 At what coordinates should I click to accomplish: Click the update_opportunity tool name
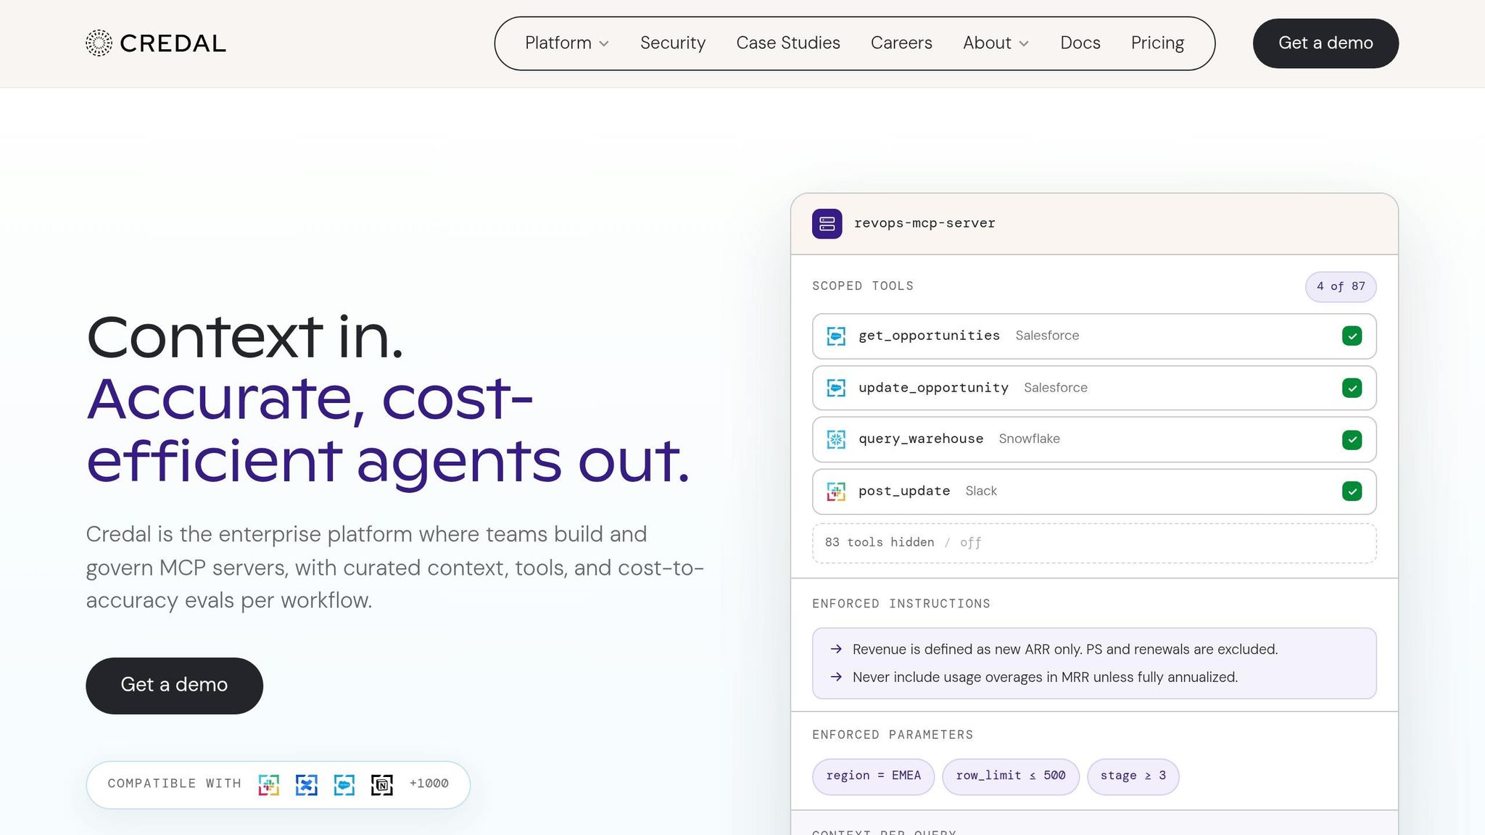coord(933,388)
